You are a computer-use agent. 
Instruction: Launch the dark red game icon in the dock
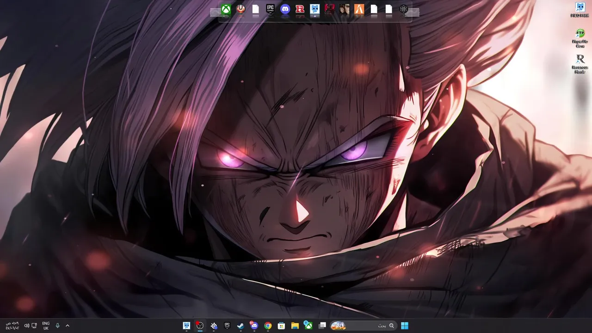pos(329,9)
